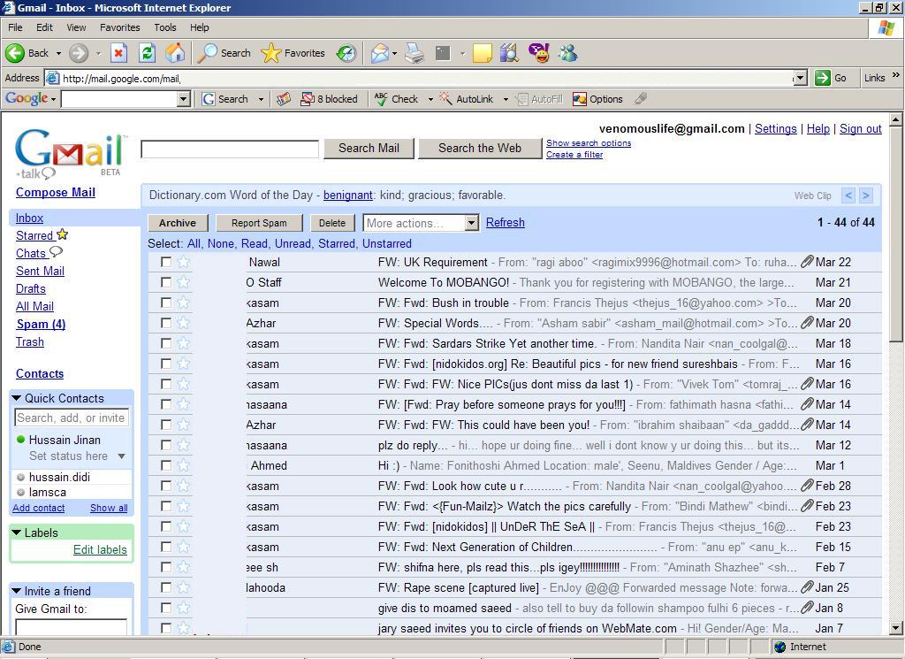Show previous Web Clip arrow

[848, 195]
